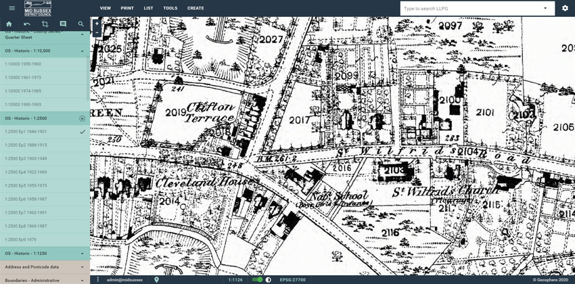Open the hamburger menu
This screenshot has height=284, width=575.
pyautogui.click(x=12, y=8)
